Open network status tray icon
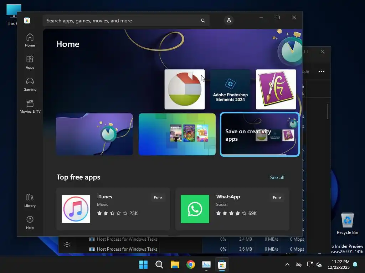 [310, 264]
